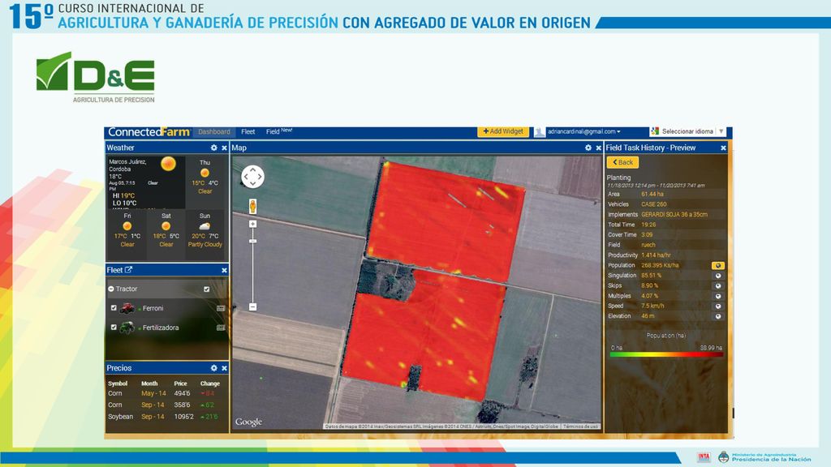Click the ConnectedFarm logo
The height and width of the screenshot is (467, 831).
[x=149, y=132]
